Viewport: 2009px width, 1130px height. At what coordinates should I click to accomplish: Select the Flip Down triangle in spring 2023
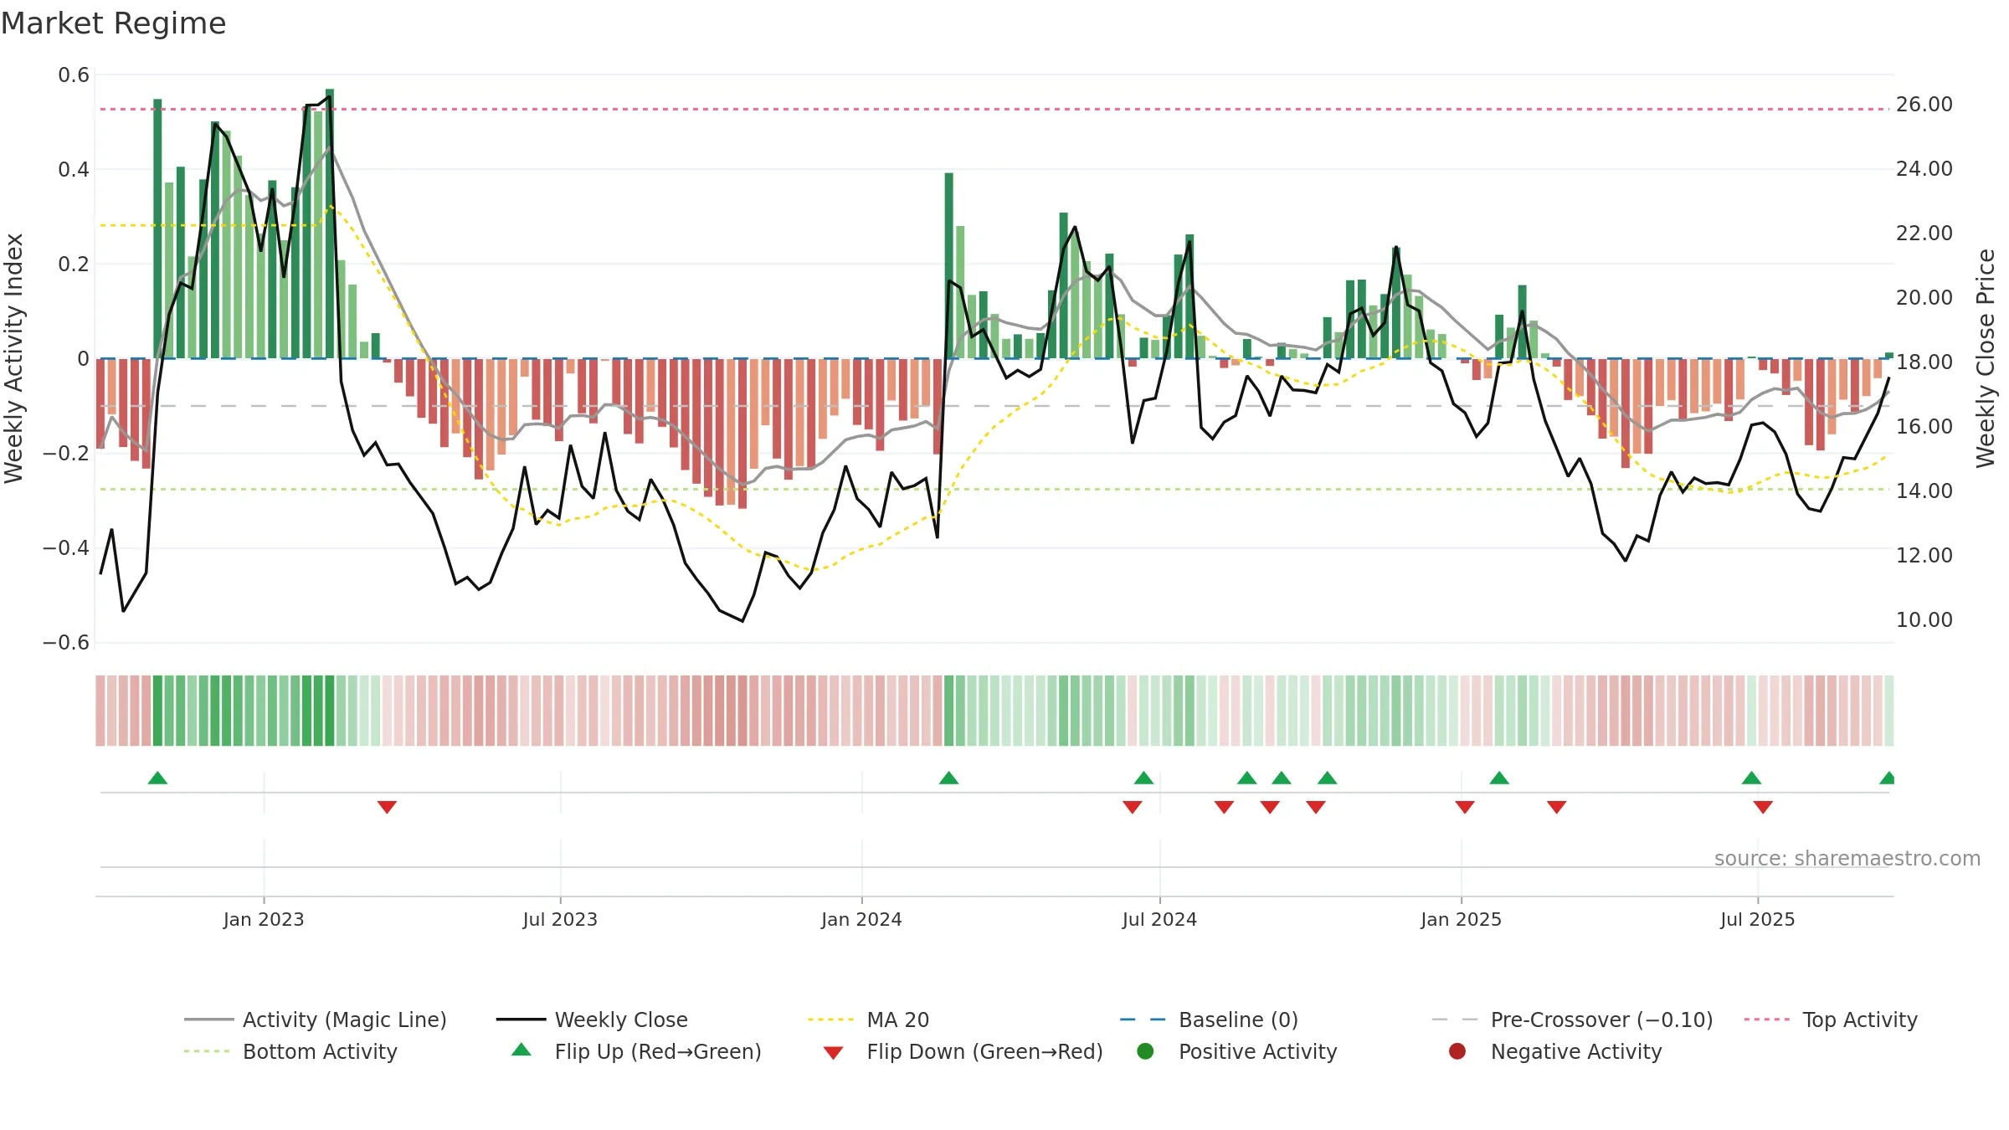tap(387, 807)
